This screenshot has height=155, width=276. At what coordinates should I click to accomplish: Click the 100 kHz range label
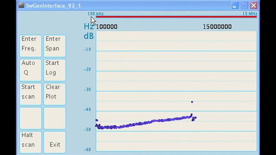96,13
